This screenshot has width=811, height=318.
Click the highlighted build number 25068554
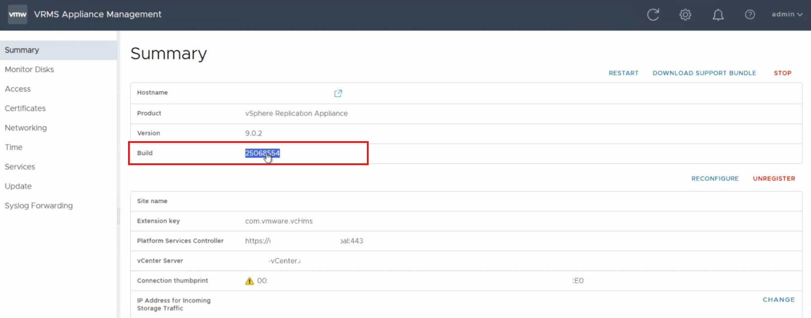262,153
